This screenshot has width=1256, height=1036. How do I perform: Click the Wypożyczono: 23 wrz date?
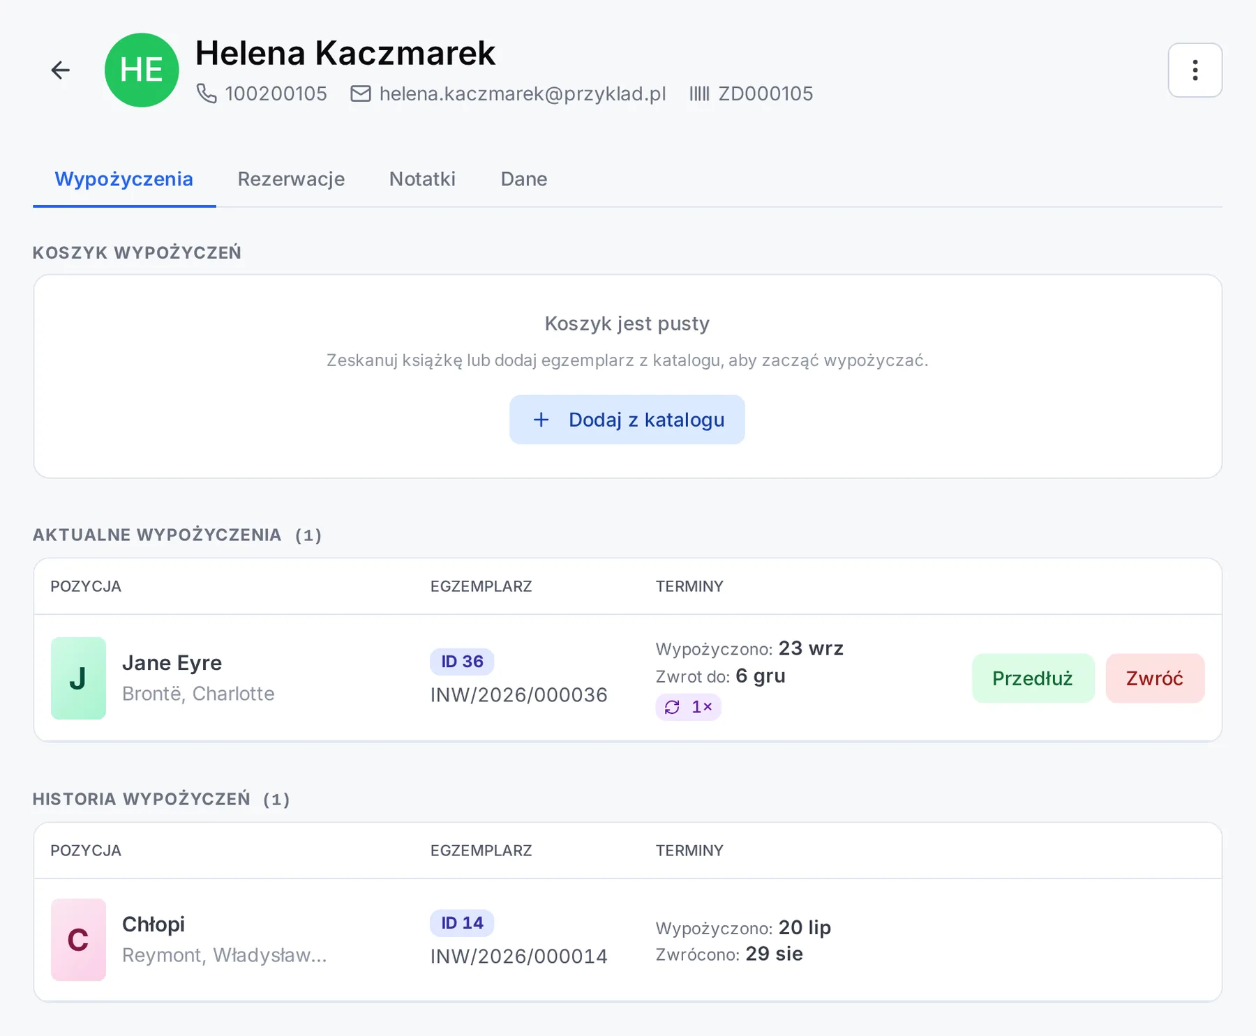(x=749, y=648)
